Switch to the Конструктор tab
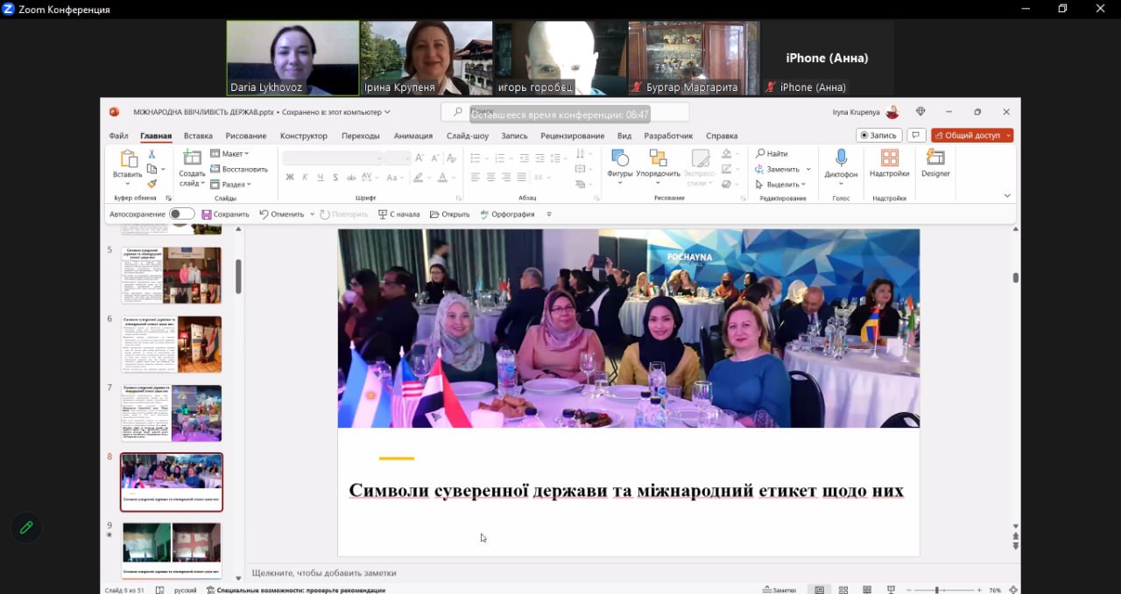The image size is (1121, 594). tap(304, 136)
